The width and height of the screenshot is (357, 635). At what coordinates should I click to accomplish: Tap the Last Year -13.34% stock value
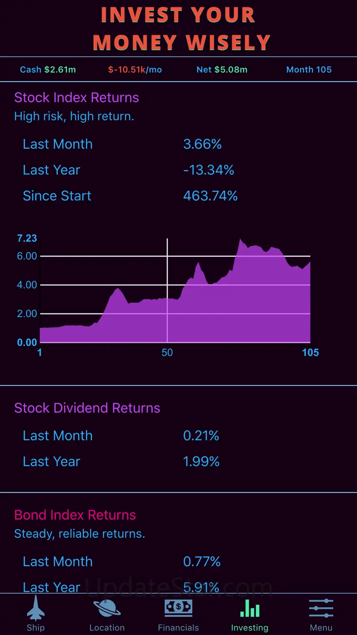[x=209, y=170]
